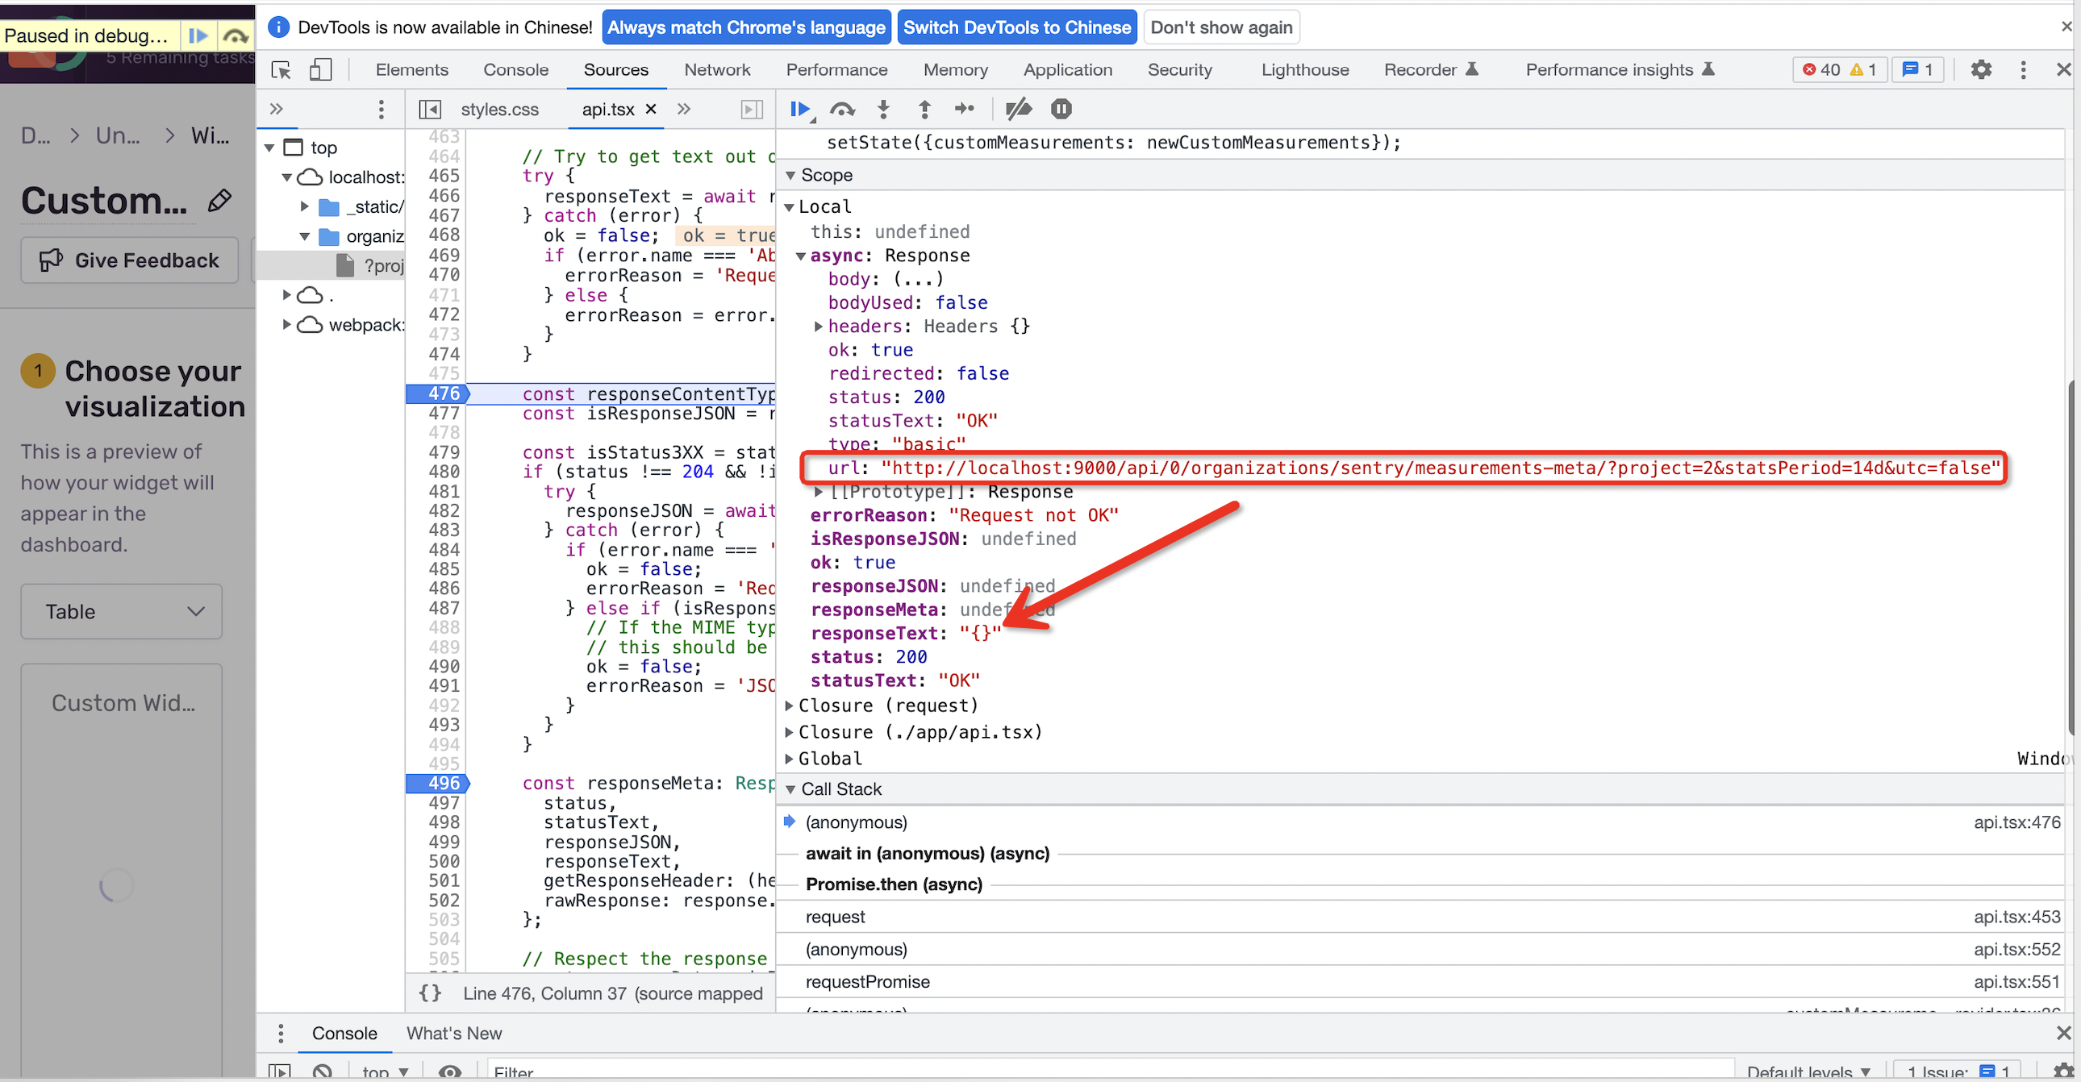The image size is (2081, 1082).
Task: Switch to the Network tab
Action: click(716, 69)
